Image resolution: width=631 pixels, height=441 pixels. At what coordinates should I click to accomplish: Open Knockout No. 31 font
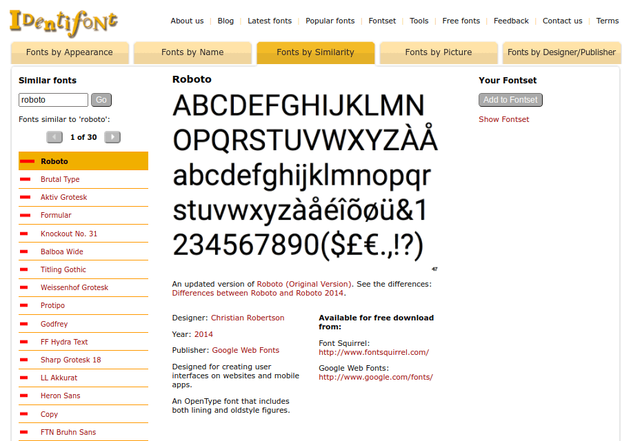(69, 234)
